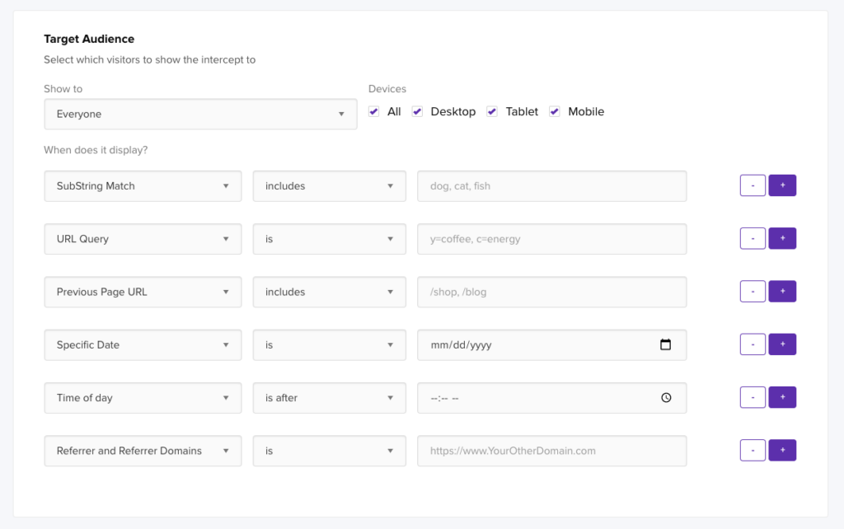Remove the Time of day rule row

tap(753, 397)
